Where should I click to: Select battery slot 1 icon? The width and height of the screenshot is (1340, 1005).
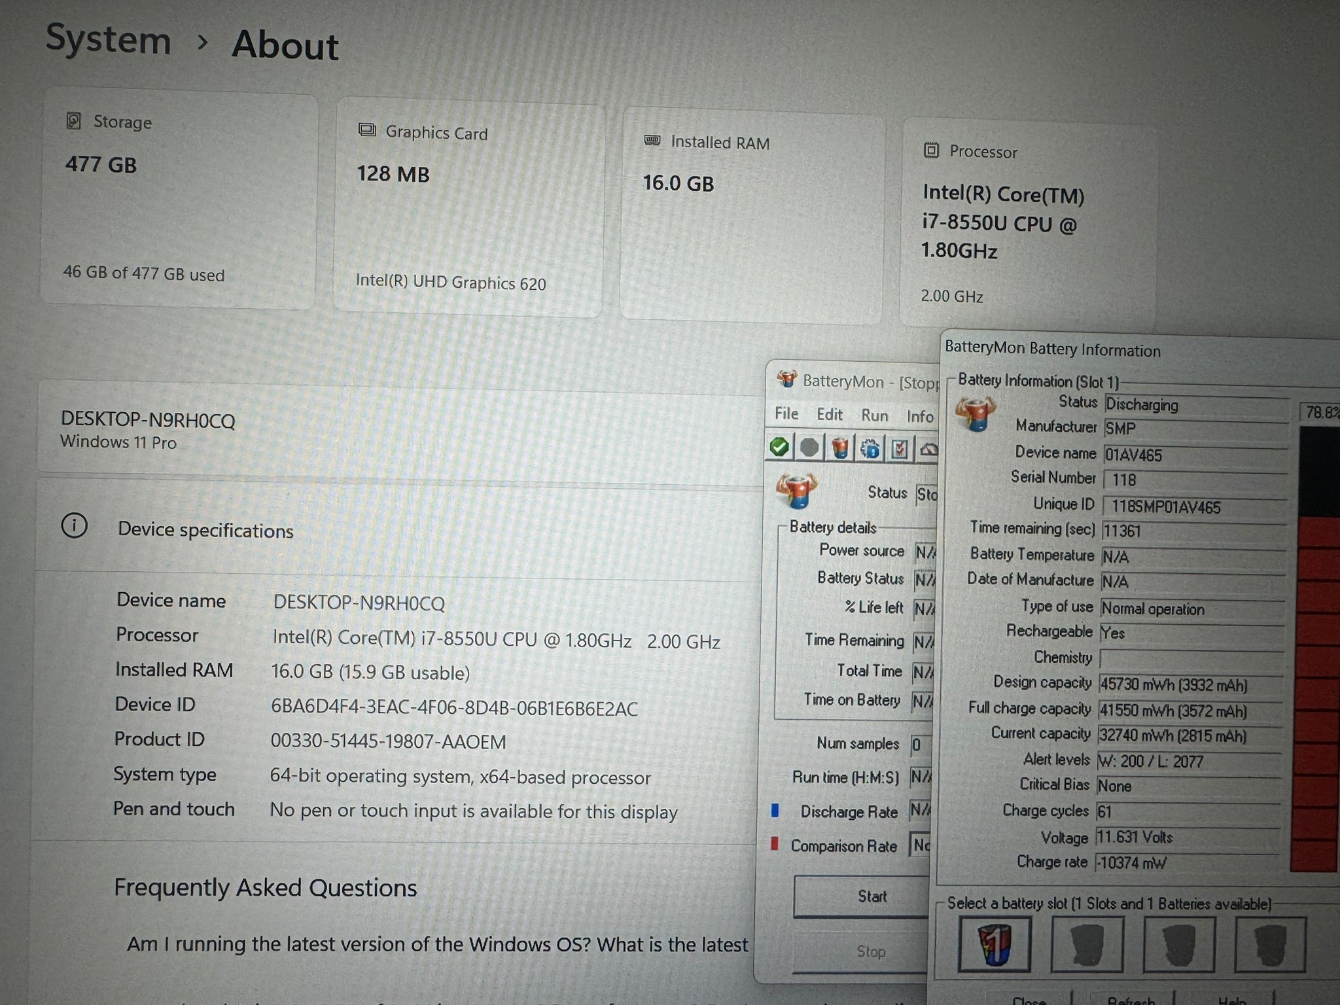tap(995, 944)
